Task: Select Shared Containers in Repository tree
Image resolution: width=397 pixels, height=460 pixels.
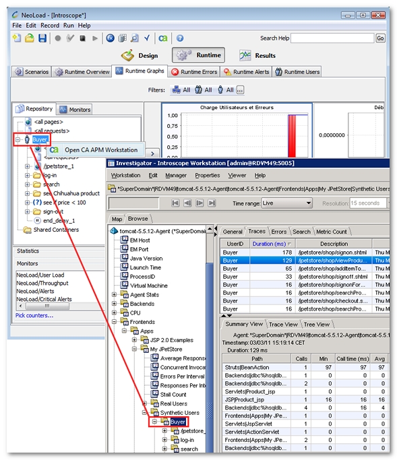Action: 56,230
